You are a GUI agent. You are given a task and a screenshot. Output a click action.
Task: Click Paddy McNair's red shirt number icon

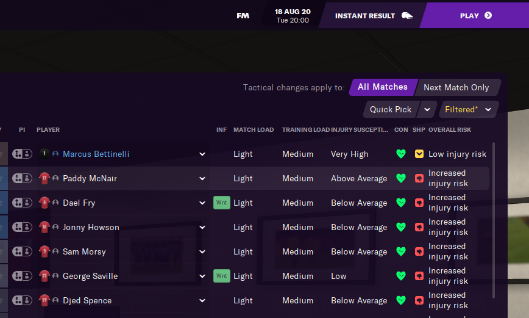[44, 178]
